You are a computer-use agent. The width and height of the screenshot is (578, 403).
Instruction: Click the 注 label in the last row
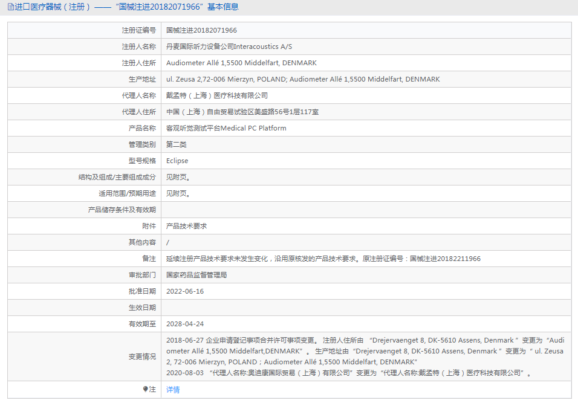152,389
